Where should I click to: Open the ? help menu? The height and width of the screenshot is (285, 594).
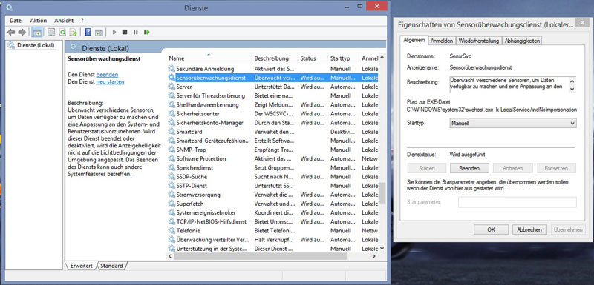[82, 21]
